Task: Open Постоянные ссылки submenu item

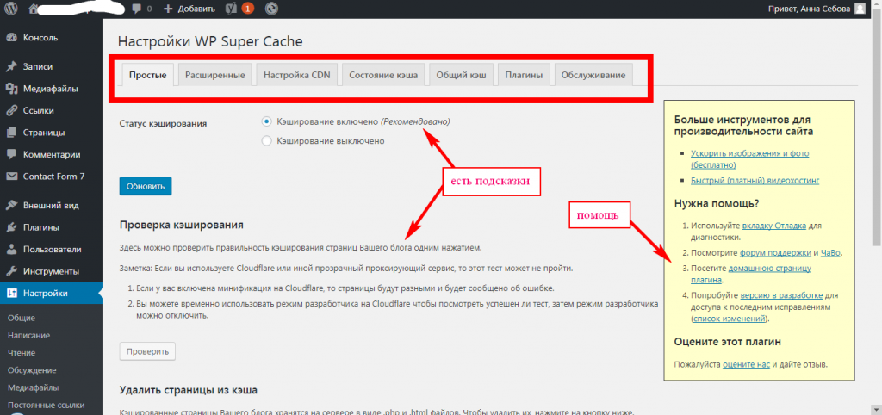Action: [x=47, y=406]
